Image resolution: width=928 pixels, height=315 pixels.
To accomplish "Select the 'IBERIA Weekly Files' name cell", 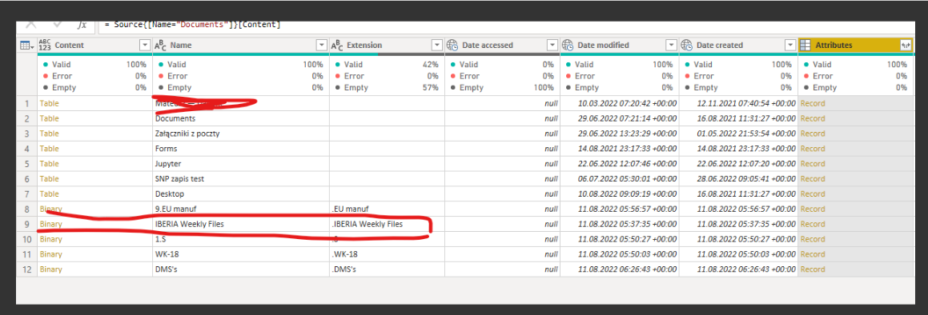I will (x=240, y=224).
